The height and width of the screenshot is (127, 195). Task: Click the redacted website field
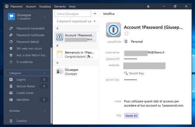pos(144,66)
